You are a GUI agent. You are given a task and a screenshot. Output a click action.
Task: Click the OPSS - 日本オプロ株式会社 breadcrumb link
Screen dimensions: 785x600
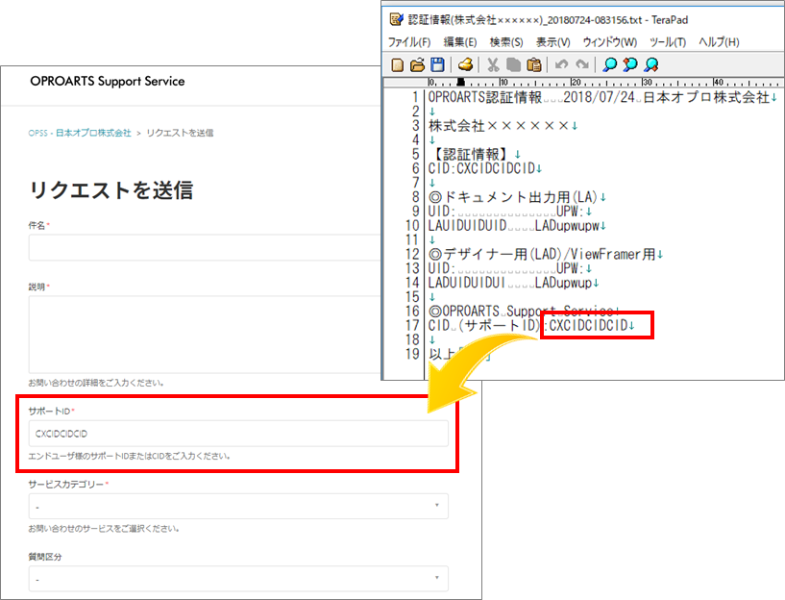click(x=80, y=133)
